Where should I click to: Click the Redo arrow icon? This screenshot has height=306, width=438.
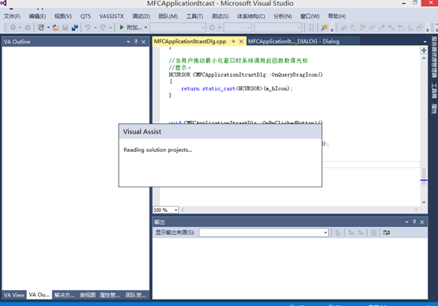(103, 28)
